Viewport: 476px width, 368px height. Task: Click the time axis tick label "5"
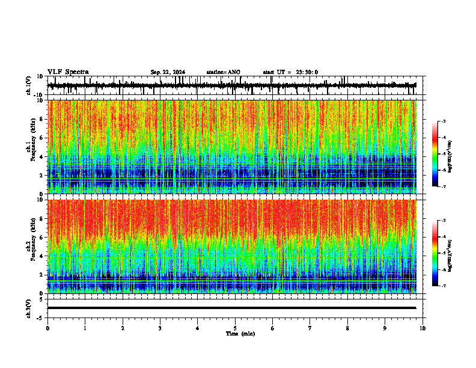pos(235,328)
